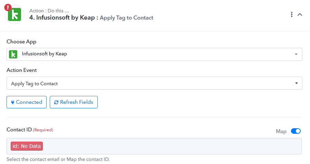Image resolution: width=310 pixels, height=164 pixels.
Task: Click the Keap icon inside Choose App field
Action: [x=13, y=54]
